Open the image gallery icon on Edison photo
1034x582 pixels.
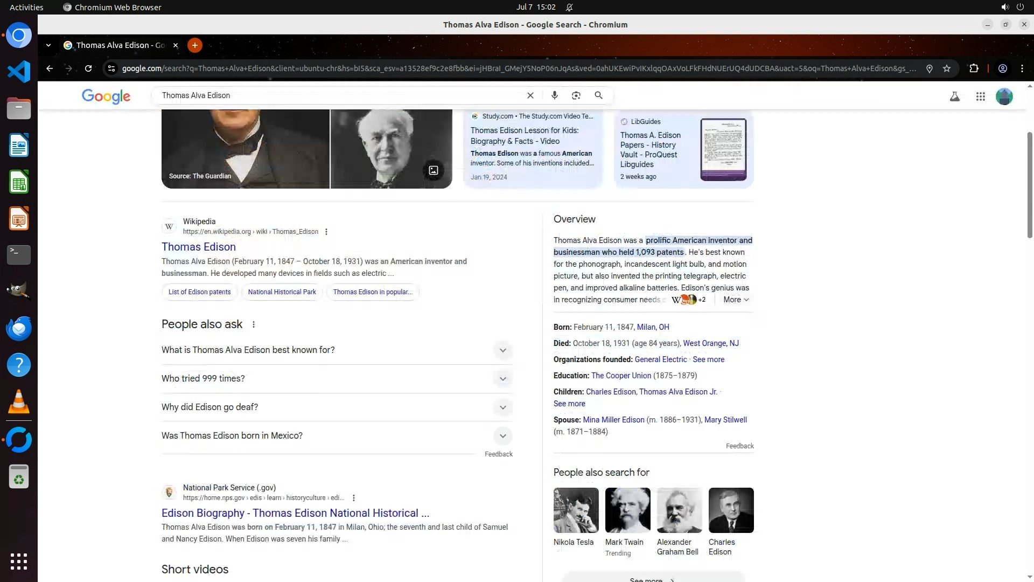(434, 170)
